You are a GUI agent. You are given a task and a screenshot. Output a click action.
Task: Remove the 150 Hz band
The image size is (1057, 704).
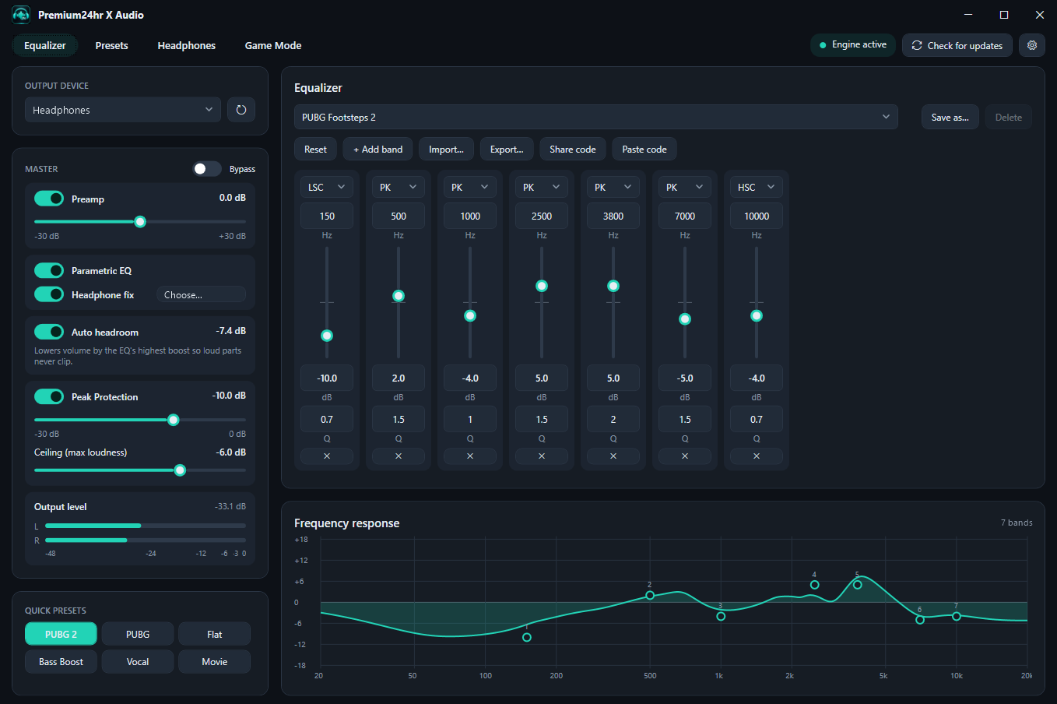(x=327, y=456)
